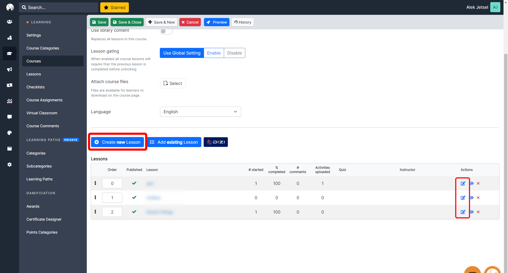Viewport: 508px width, 273px height.
Task: Click order field of order 0 lesson
Action: [x=112, y=183]
